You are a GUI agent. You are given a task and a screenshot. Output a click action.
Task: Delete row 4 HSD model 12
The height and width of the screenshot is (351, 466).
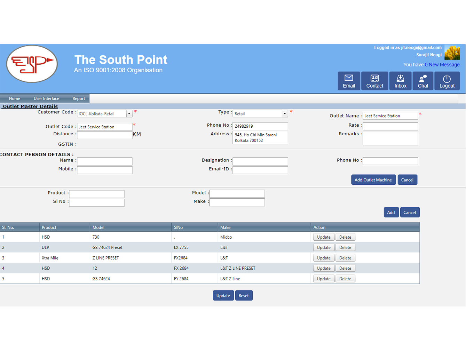[345, 269]
